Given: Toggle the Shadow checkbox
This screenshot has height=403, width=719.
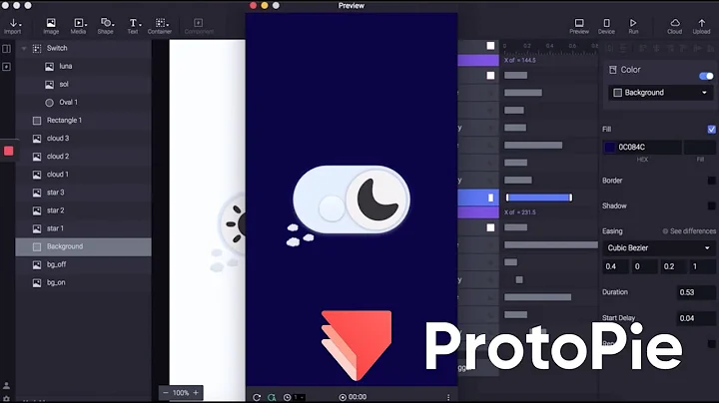Looking at the screenshot, I should (x=711, y=206).
